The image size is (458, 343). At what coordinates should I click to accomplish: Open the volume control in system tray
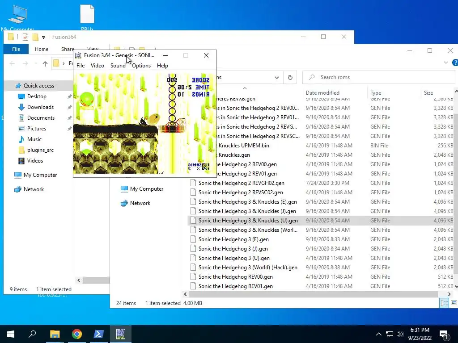pos(400,334)
